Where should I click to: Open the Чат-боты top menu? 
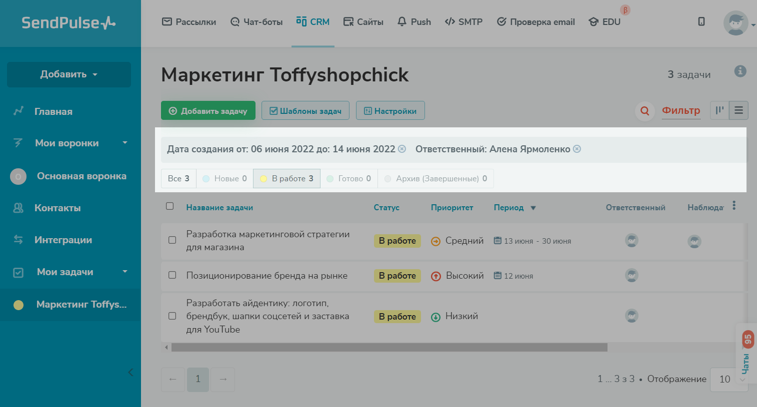pos(256,22)
